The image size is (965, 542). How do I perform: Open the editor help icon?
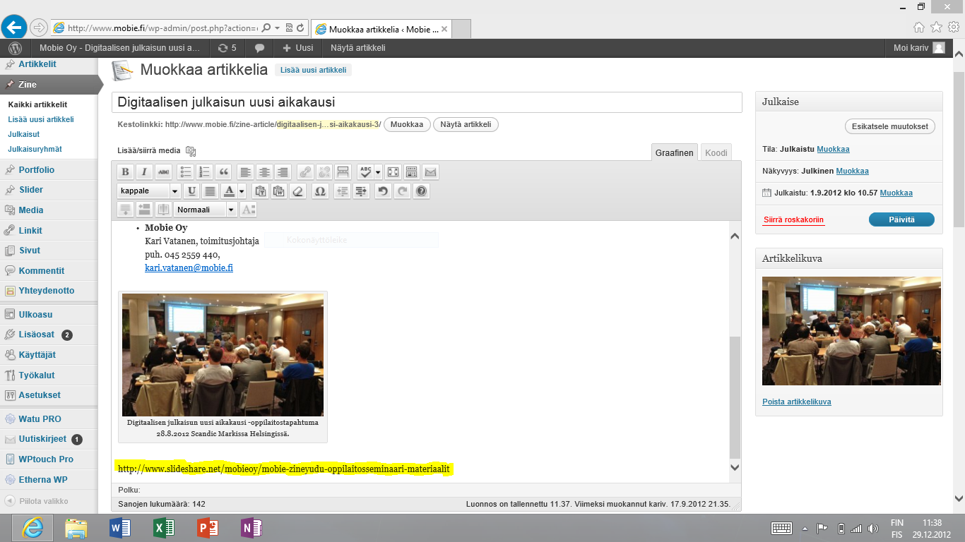point(421,191)
